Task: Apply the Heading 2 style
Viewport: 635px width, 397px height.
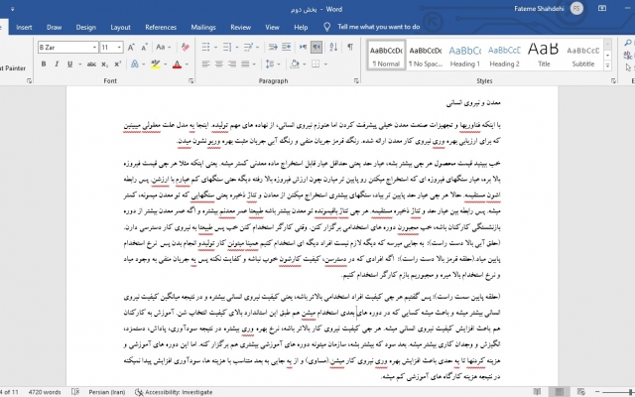Action: point(504,56)
